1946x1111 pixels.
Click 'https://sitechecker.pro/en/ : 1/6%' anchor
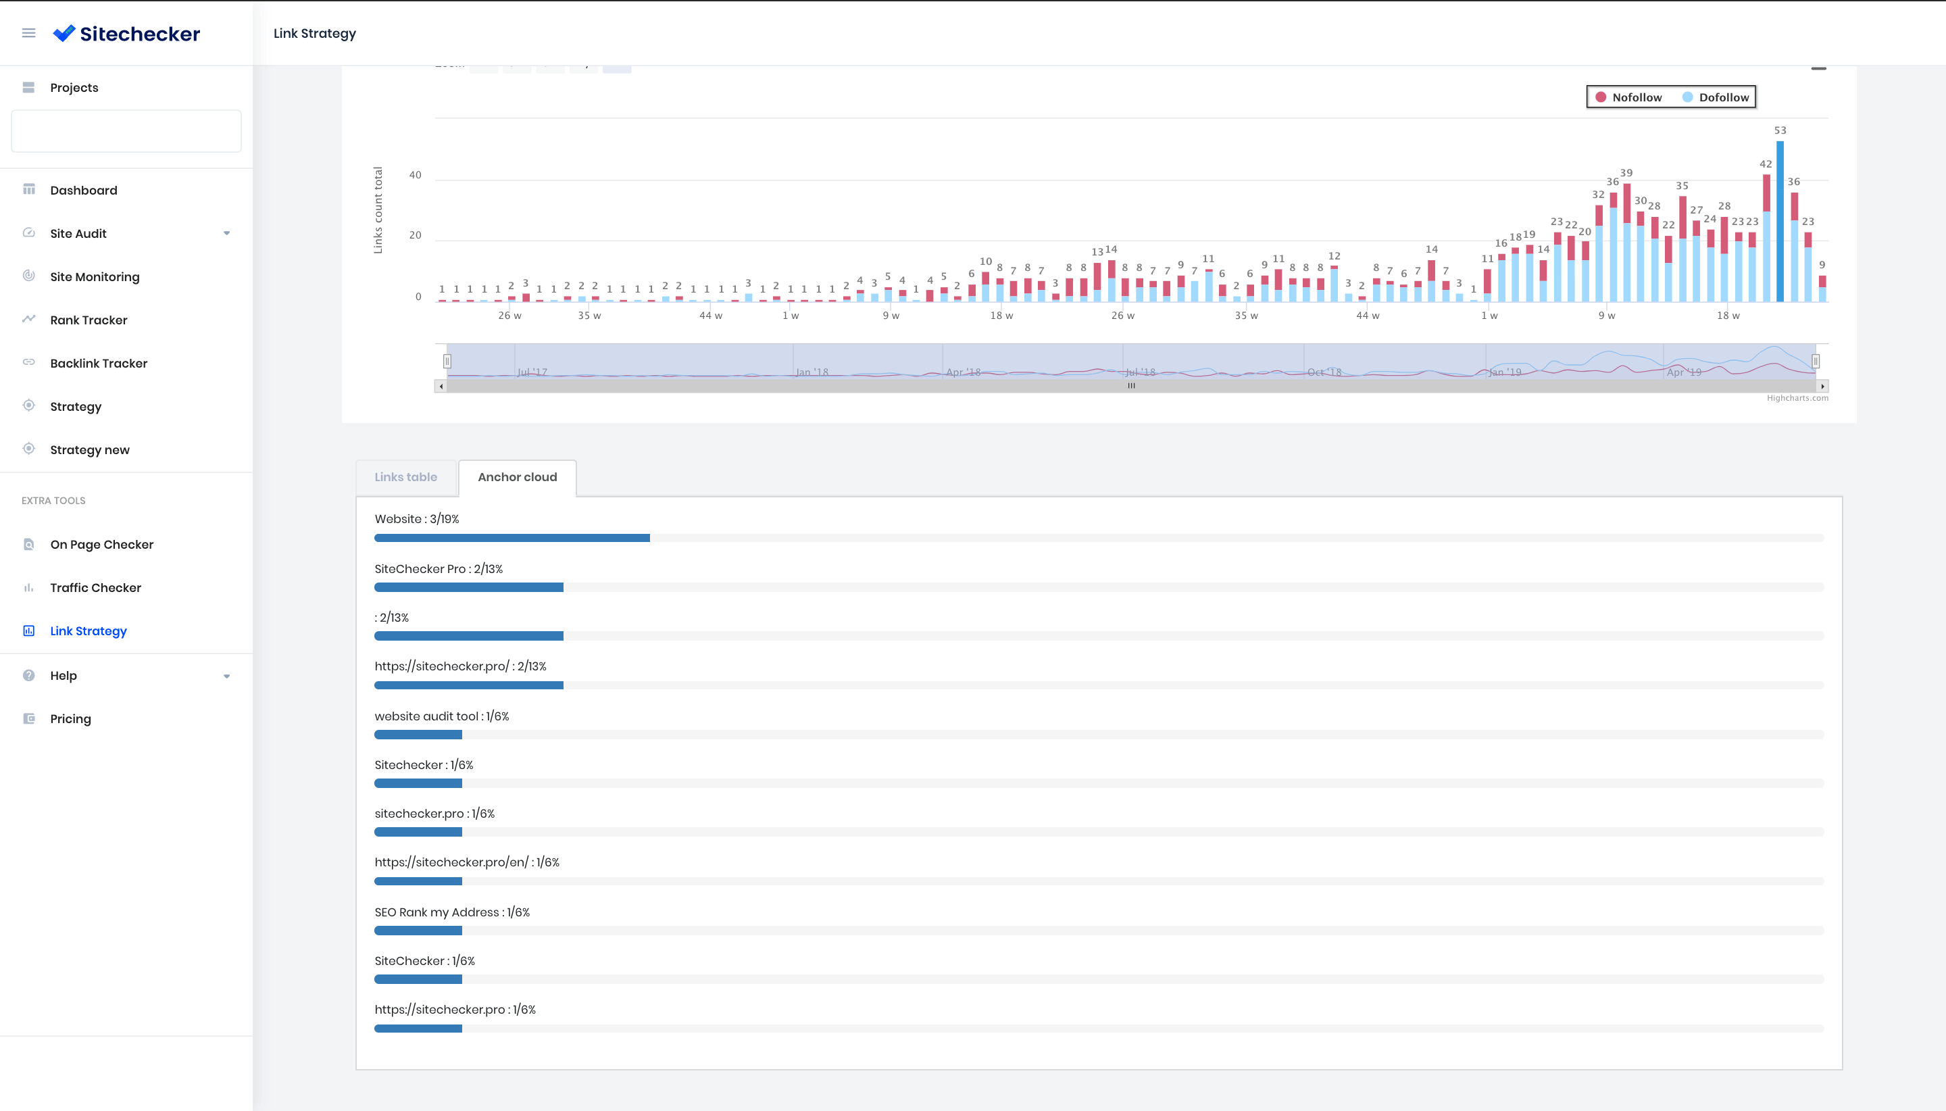(x=467, y=862)
